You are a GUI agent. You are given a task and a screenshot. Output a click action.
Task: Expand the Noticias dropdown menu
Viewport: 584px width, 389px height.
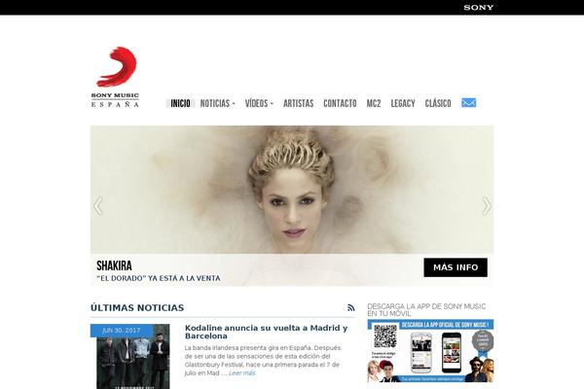click(217, 103)
